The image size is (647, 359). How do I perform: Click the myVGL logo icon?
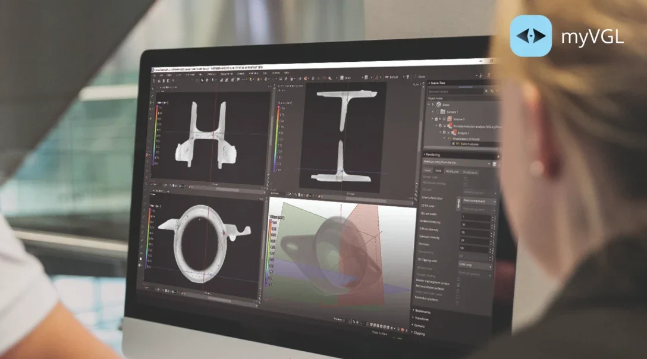[x=530, y=36]
